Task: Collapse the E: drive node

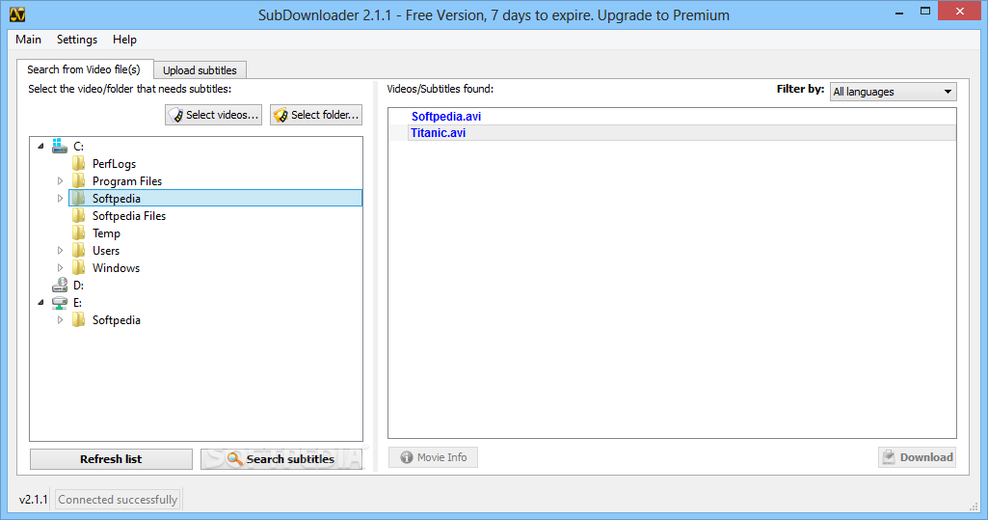Action: pos(40,303)
